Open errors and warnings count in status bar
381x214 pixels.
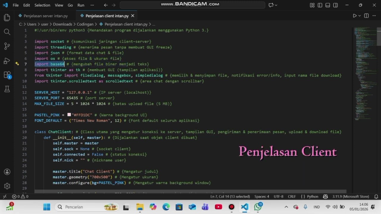(x=20, y=196)
